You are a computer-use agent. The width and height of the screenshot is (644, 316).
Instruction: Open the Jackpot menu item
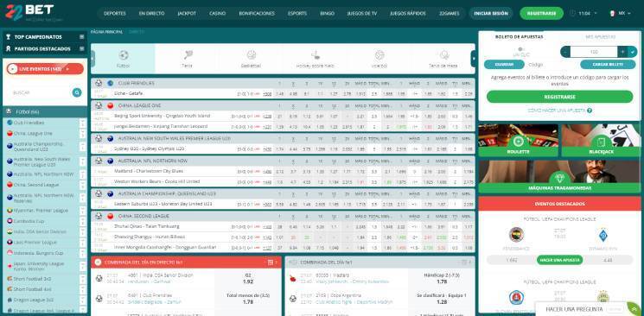coord(187,13)
